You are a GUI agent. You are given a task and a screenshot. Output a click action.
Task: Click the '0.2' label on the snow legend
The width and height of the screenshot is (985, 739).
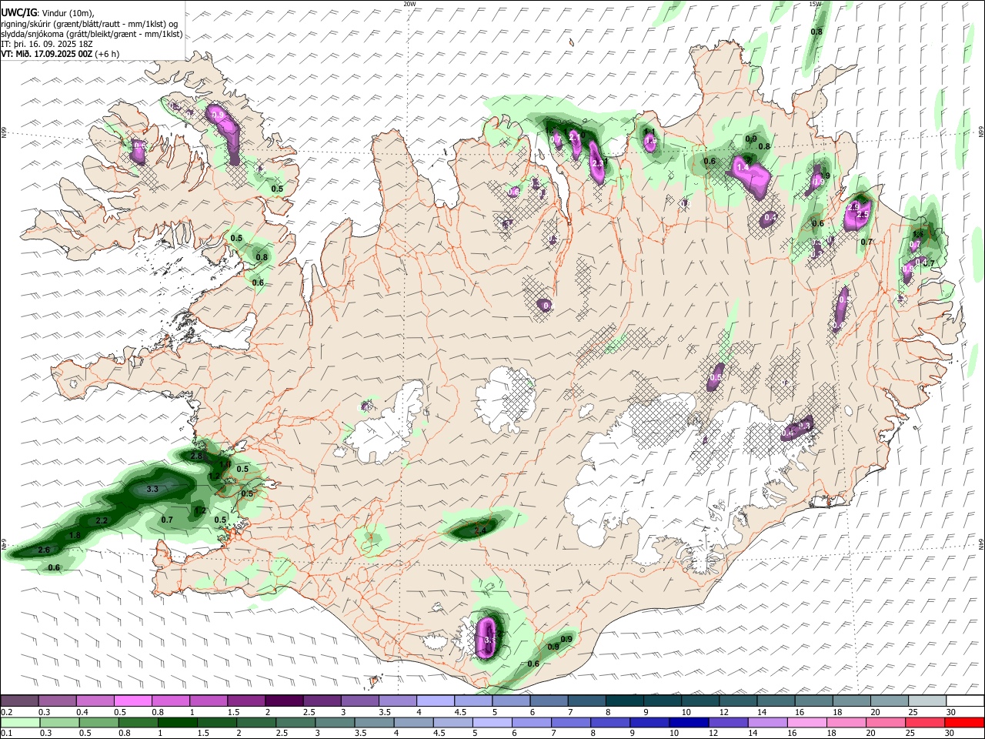pos(6,712)
